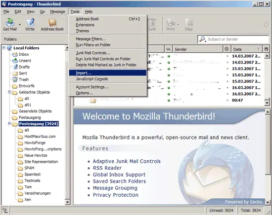Click the activity throbber icon

[266, 25]
